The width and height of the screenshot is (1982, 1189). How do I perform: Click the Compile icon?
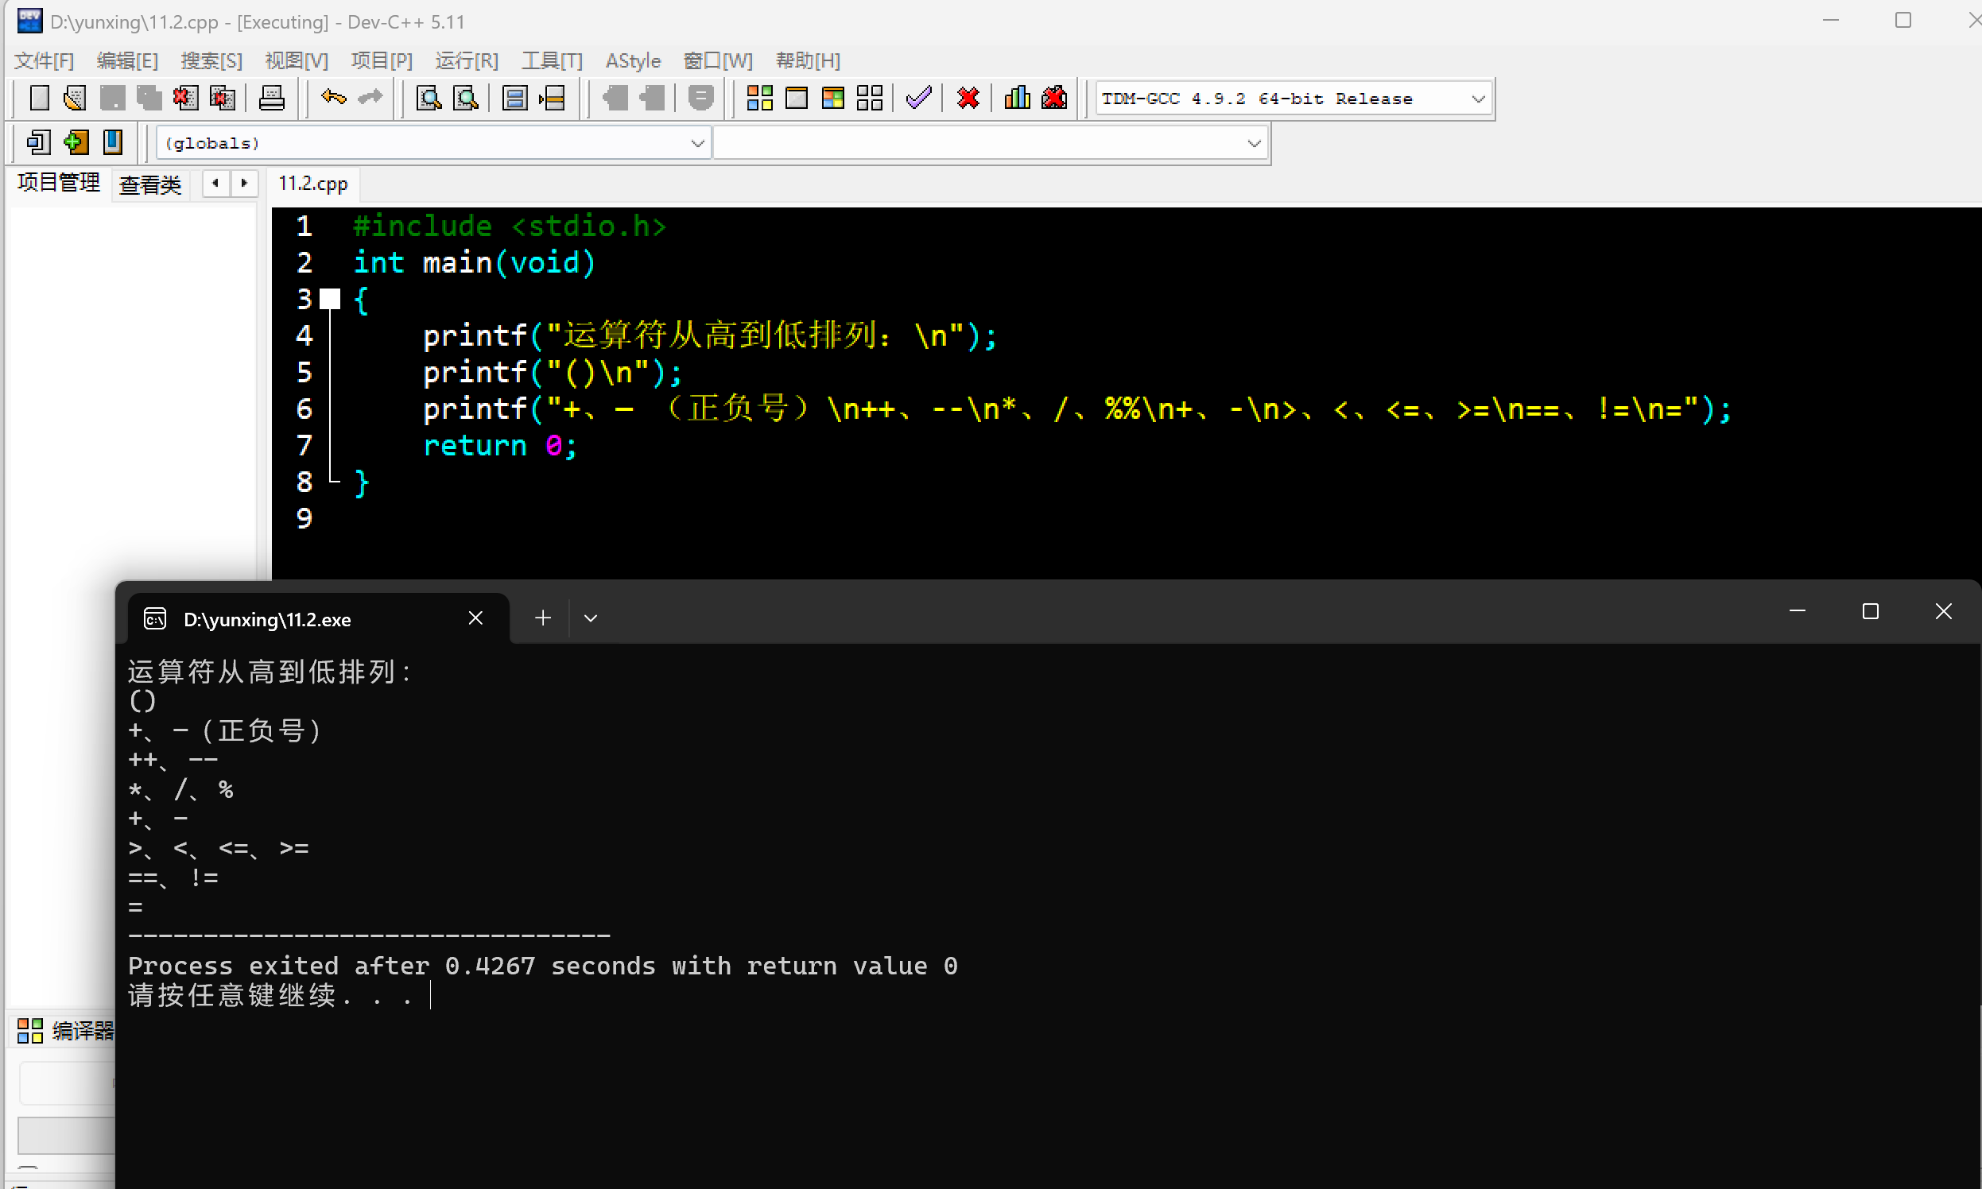(x=759, y=98)
